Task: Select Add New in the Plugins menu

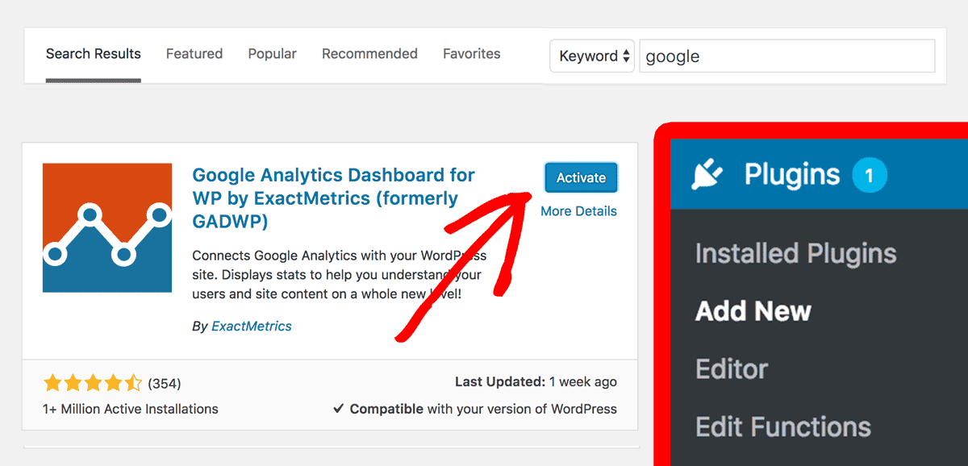Action: [x=753, y=311]
